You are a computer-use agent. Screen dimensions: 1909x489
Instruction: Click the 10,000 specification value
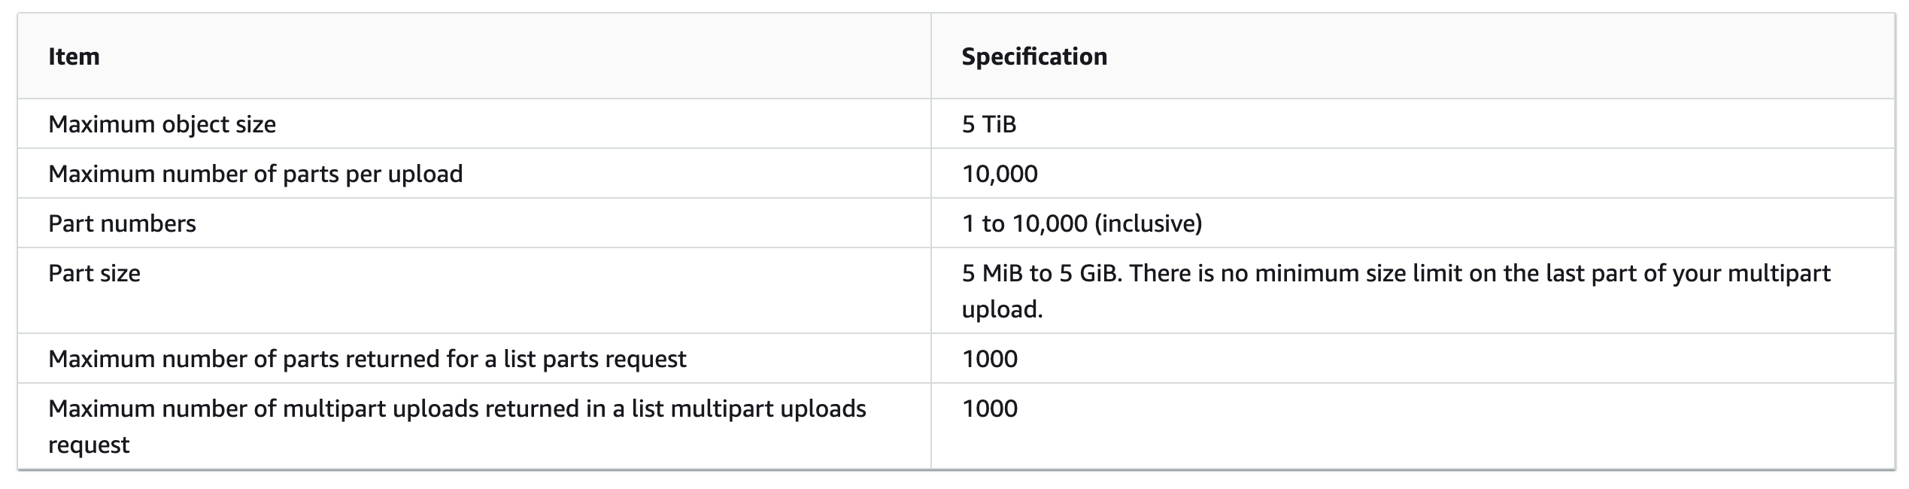[1000, 175]
